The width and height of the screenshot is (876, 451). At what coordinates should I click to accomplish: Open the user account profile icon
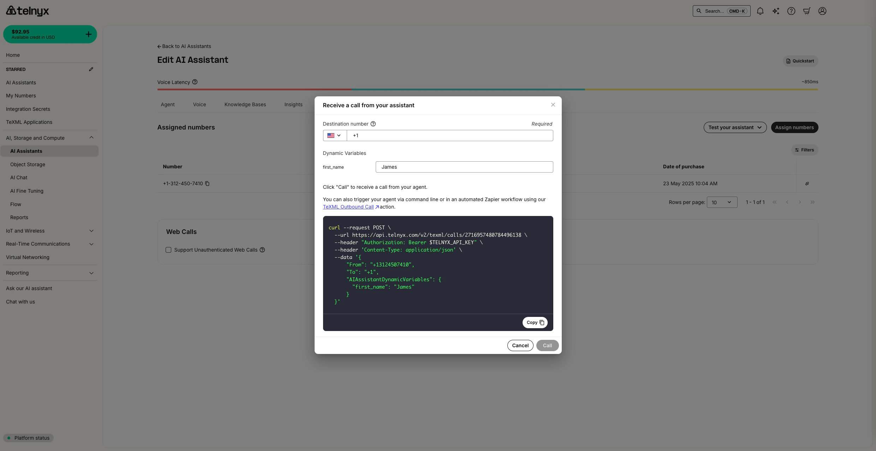tap(822, 11)
